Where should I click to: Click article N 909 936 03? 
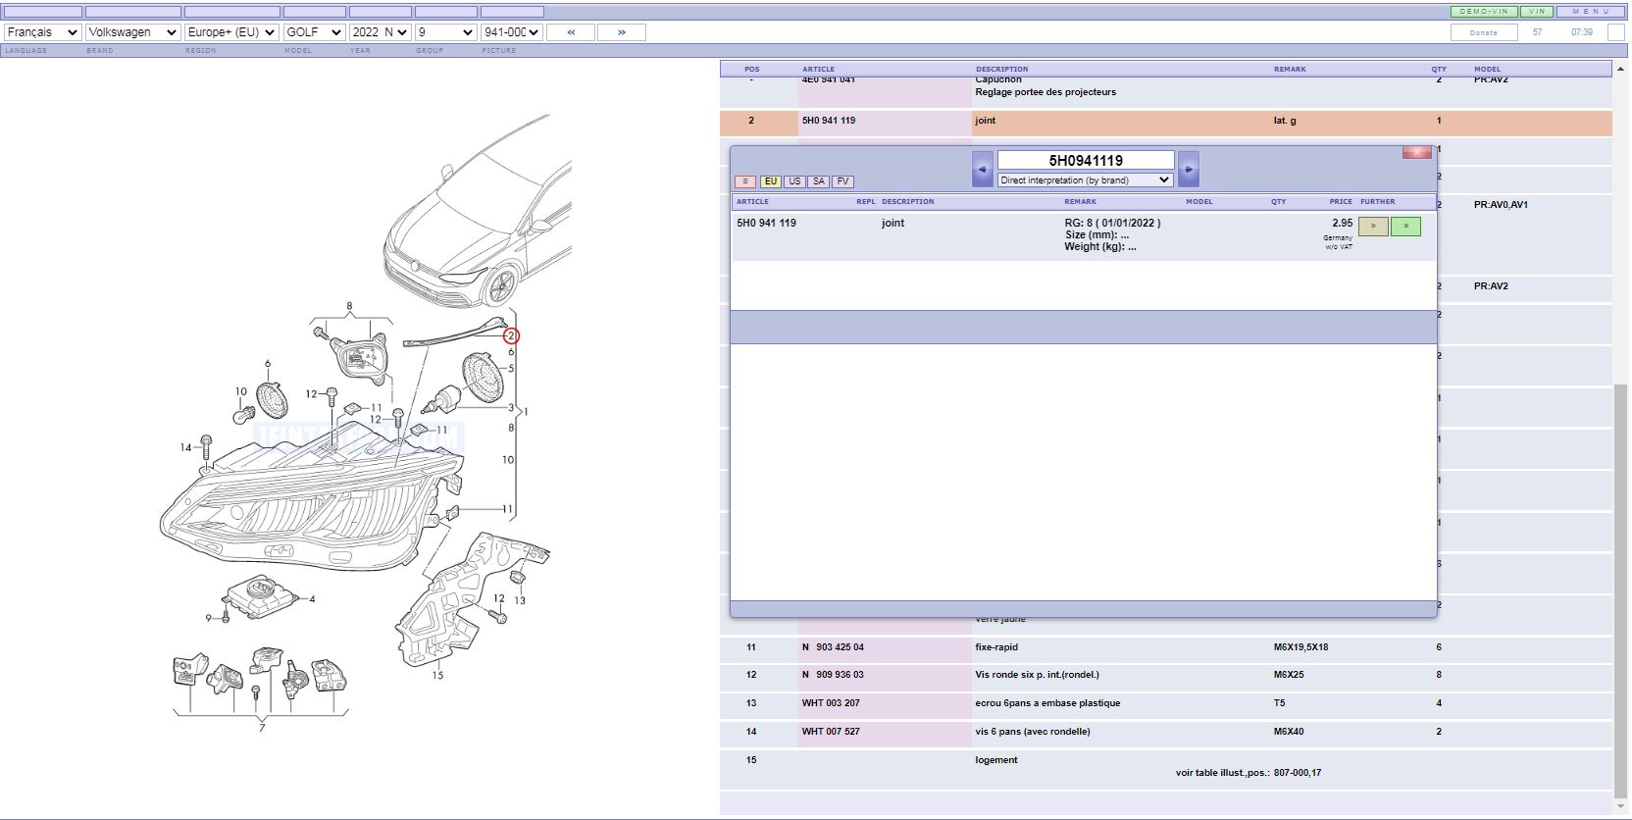click(x=833, y=675)
